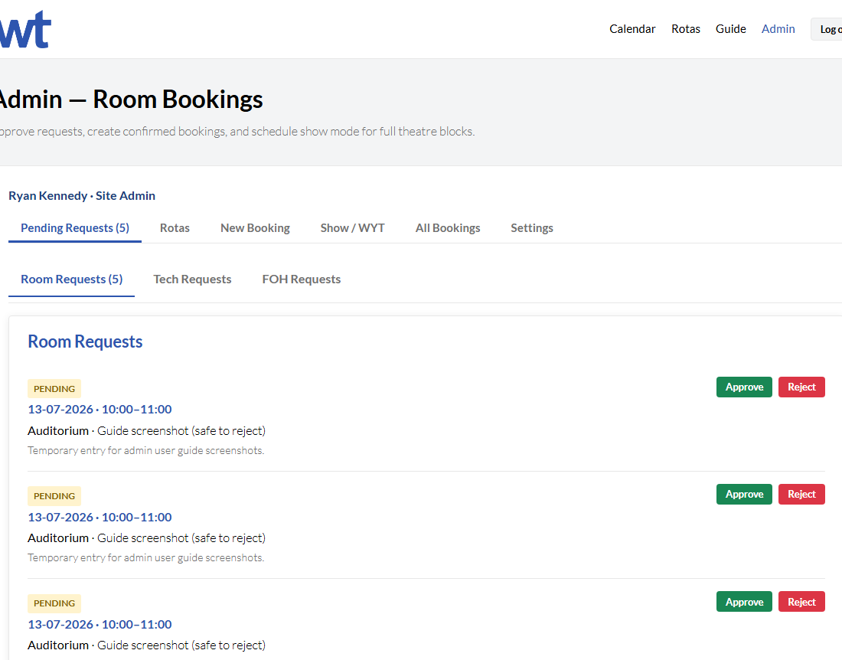Click the first request's 13-07-2026 · 10:00–11:00 date
Screen dimensions: 842x660
tap(100, 409)
